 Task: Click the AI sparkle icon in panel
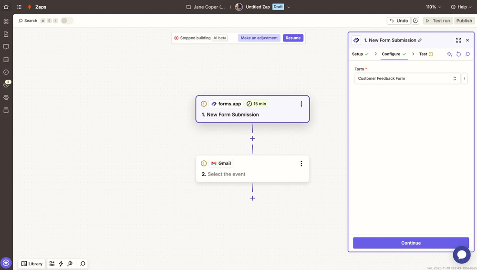point(449,54)
